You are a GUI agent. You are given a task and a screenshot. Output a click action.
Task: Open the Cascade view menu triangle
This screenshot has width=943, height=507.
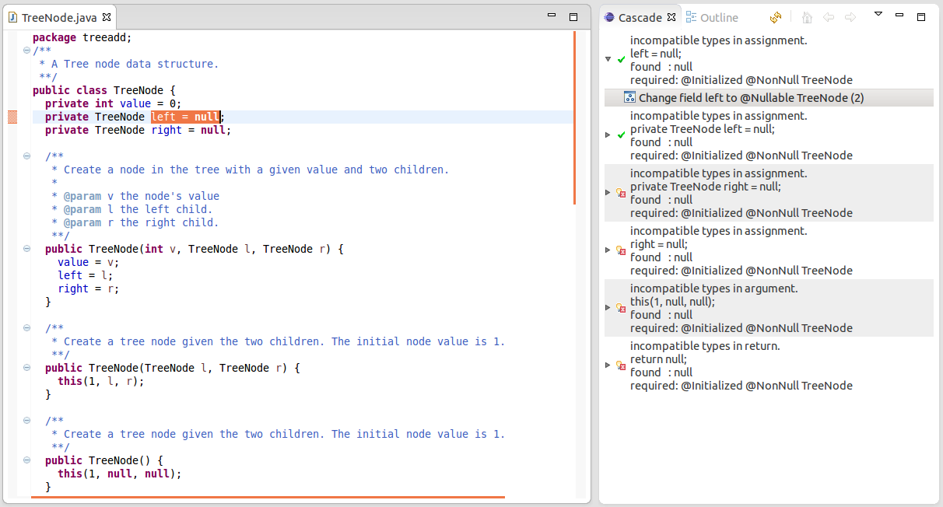pyautogui.click(x=878, y=14)
